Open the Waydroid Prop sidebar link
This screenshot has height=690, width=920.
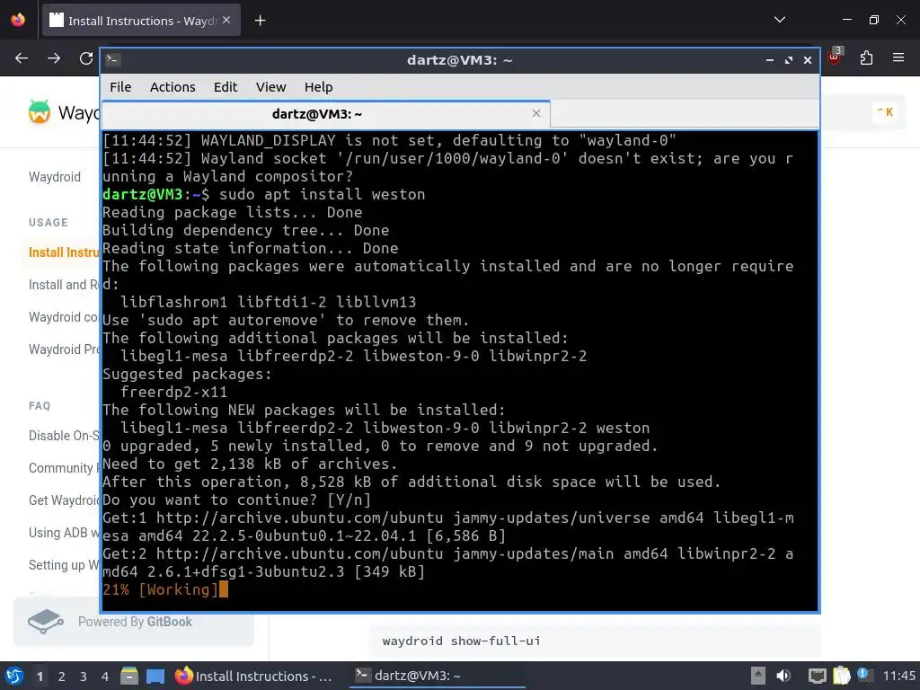pyautogui.click(x=64, y=349)
